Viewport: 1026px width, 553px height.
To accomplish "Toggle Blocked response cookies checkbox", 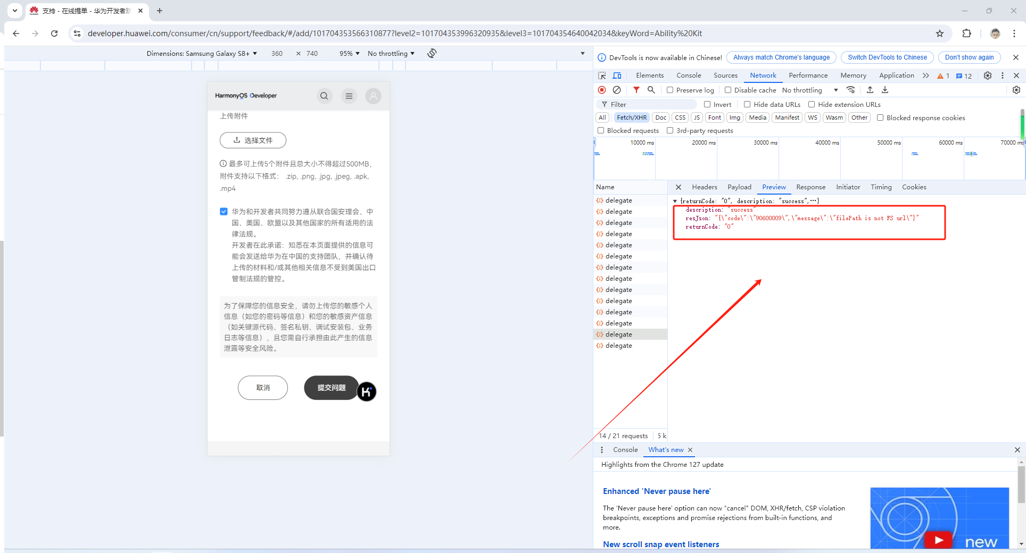I will click(x=880, y=118).
